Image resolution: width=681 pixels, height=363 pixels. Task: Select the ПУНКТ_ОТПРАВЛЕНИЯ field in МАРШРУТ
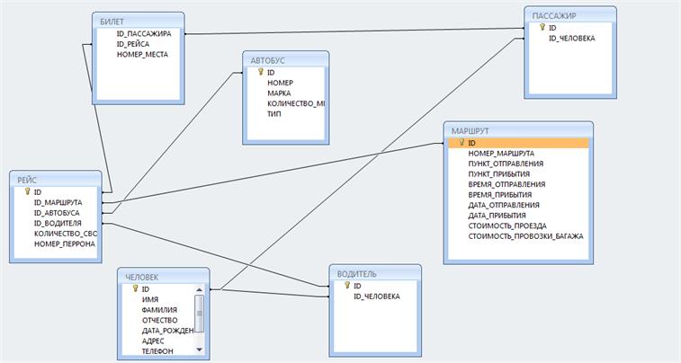[506, 164]
